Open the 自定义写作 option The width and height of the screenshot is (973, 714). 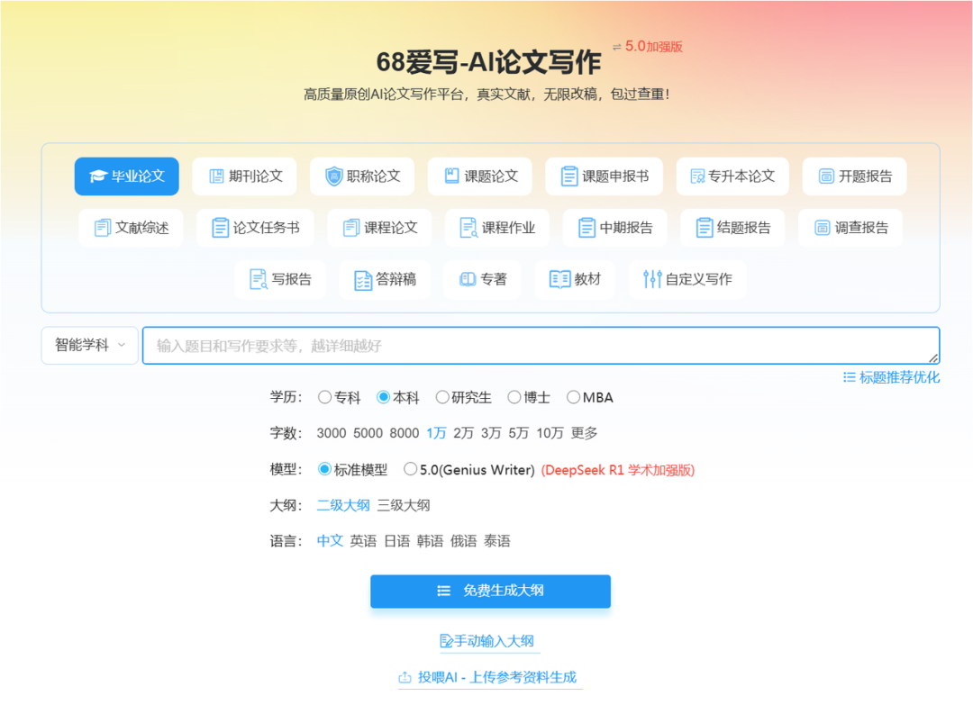point(687,279)
